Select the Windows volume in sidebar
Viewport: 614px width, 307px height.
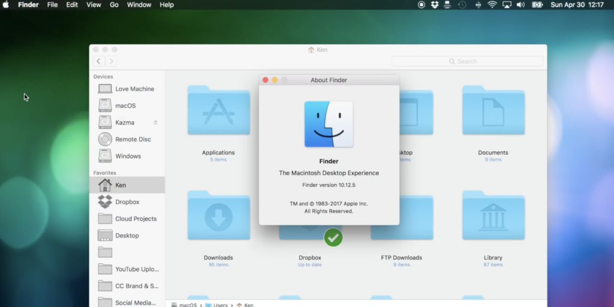pyautogui.click(x=127, y=156)
